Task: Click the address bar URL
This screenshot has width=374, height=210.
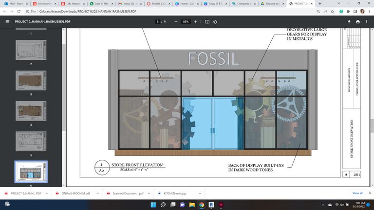Action: click(x=88, y=12)
